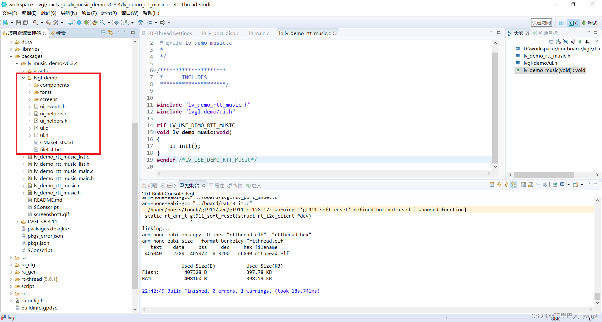Click the forward navigation arrow icon
This screenshot has height=322, width=602.
coord(163,23)
